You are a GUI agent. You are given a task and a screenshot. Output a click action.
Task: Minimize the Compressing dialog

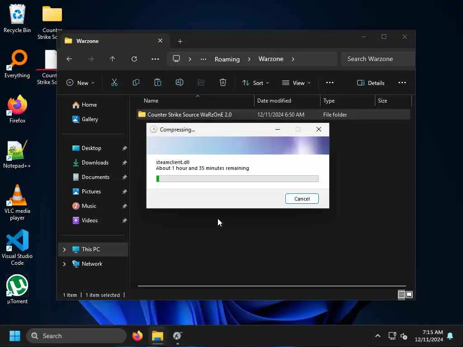pos(278,129)
